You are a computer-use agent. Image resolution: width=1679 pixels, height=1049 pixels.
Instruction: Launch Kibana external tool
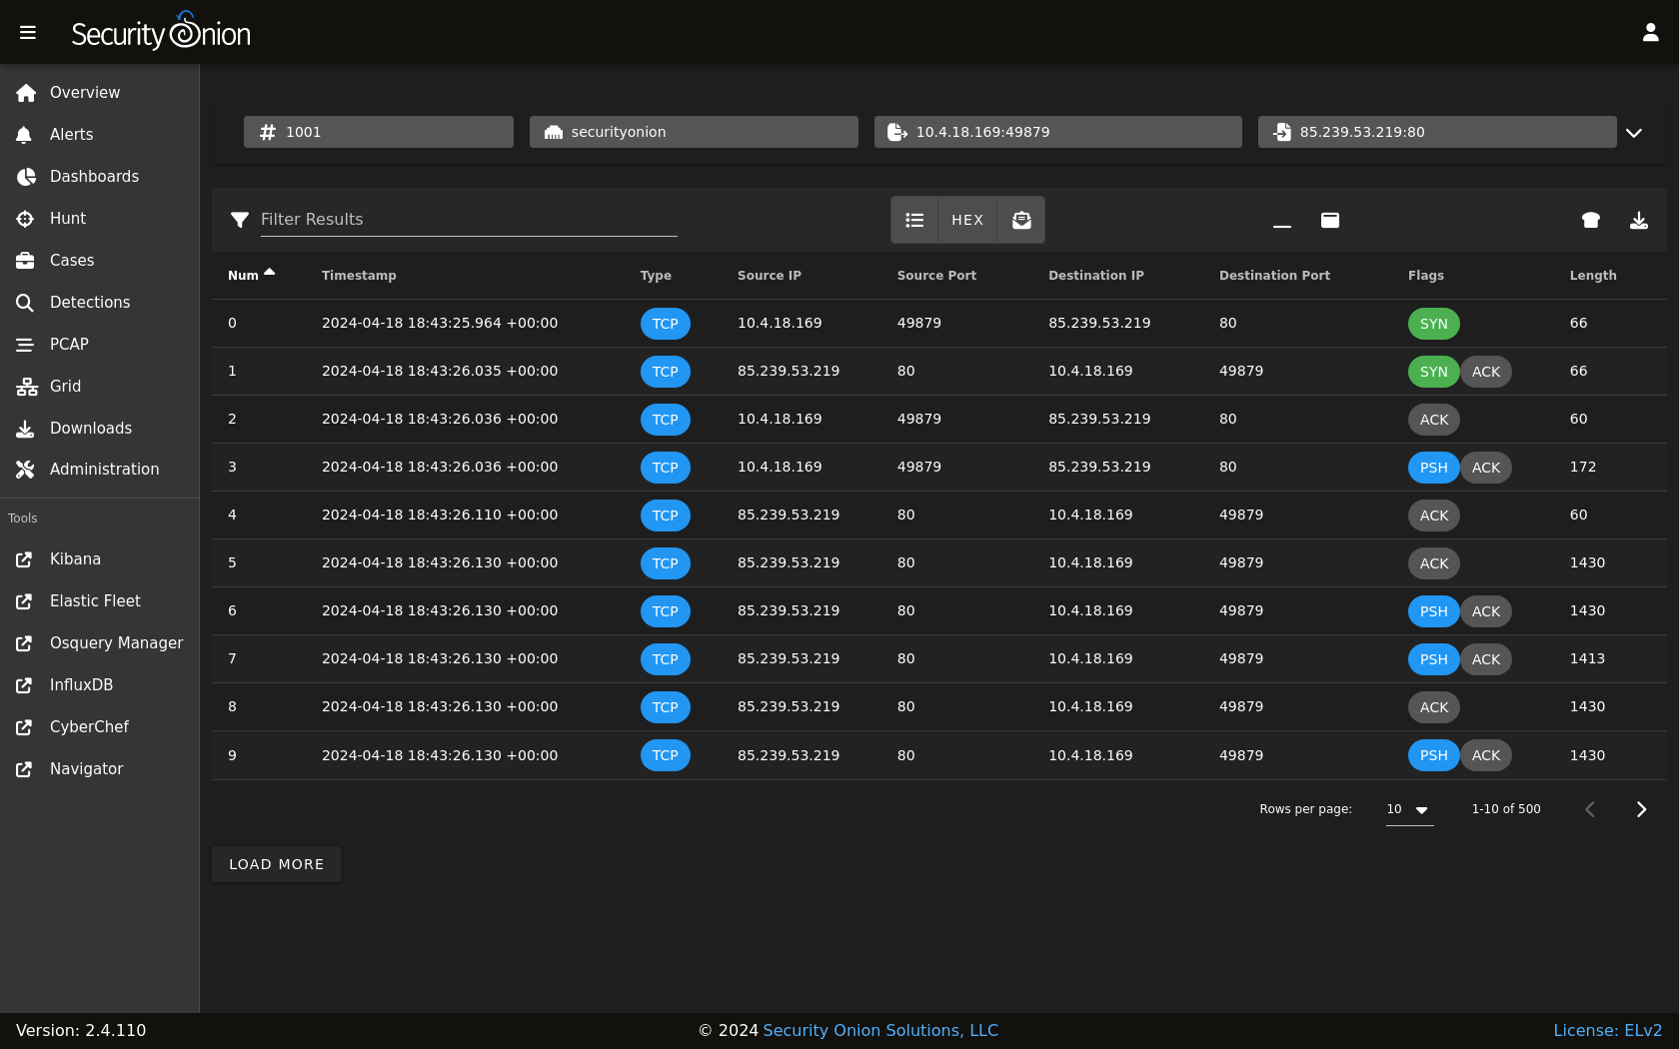coord(100,559)
